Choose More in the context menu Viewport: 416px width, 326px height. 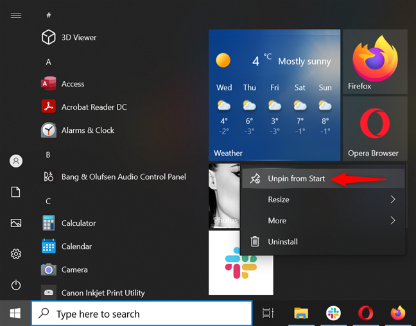(324, 220)
